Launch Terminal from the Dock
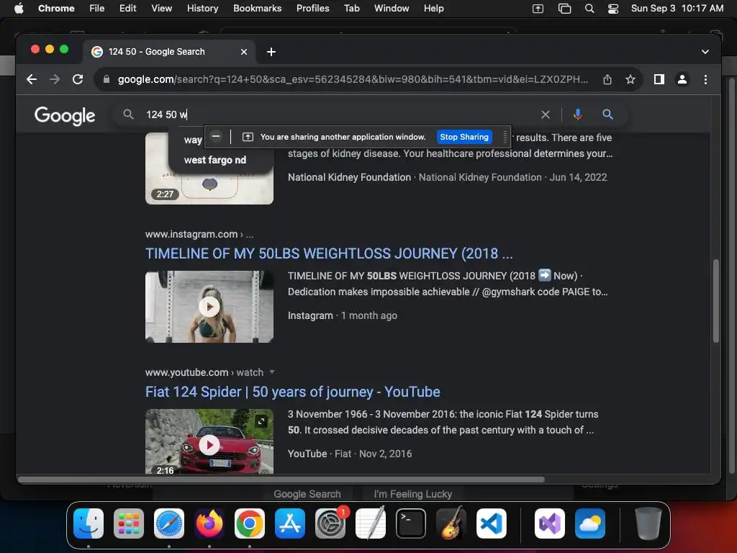737x553 pixels. click(x=411, y=523)
